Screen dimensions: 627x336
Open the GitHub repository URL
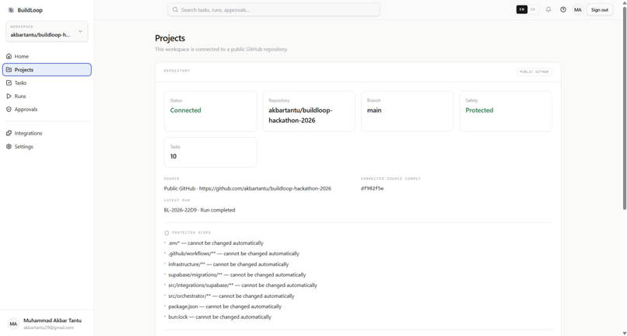coord(265,188)
